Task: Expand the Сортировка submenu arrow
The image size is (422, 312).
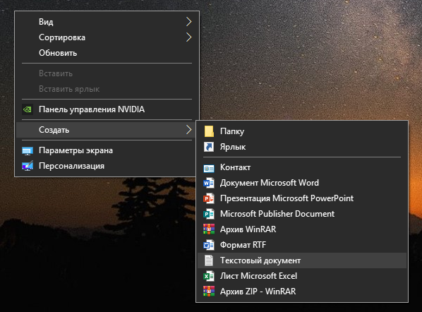Action: tap(188, 37)
